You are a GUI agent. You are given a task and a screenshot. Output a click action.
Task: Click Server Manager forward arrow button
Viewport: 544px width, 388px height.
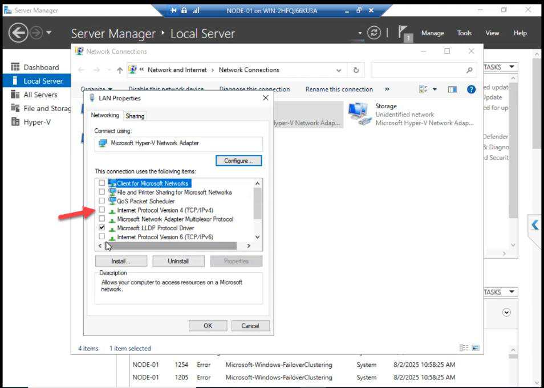click(36, 33)
